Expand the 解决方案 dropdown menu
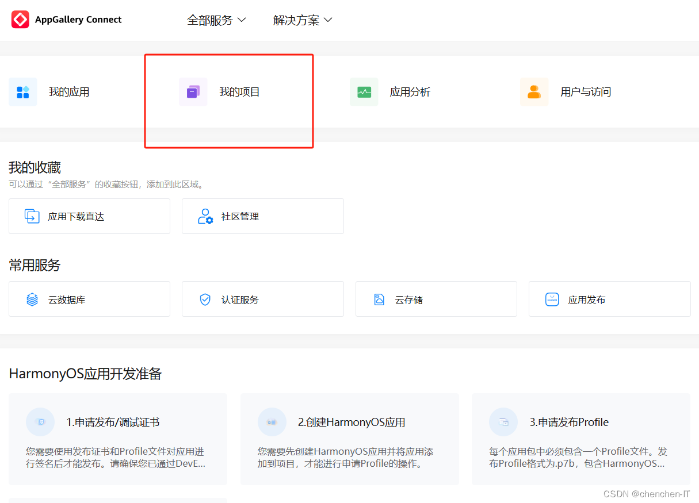The image size is (699, 503). point(303,20)
